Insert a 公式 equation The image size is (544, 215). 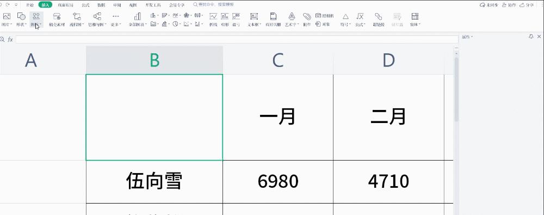click(361, 20)
